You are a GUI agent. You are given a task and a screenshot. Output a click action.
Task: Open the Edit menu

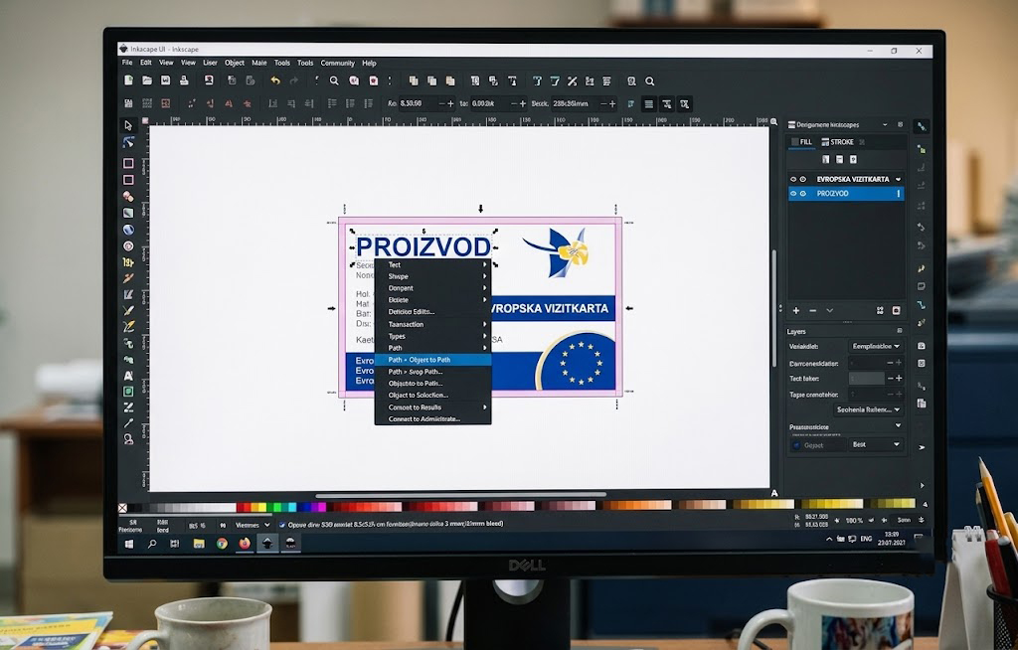146,63
